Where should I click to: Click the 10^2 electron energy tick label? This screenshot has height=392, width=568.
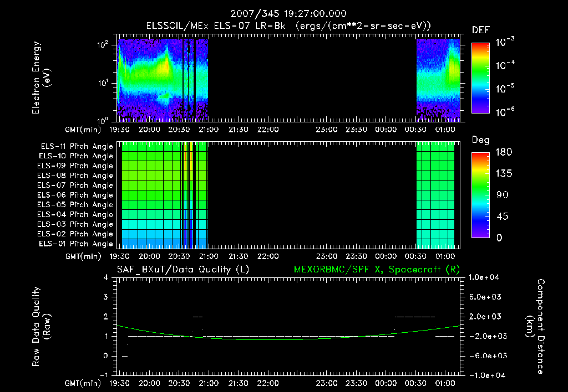[103, 45]
